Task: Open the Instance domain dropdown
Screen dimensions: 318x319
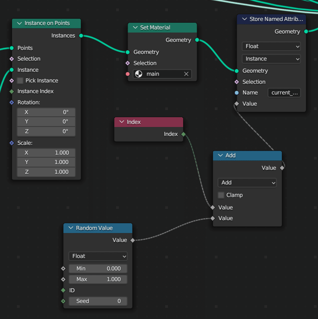Action: [x=271, y=59]
